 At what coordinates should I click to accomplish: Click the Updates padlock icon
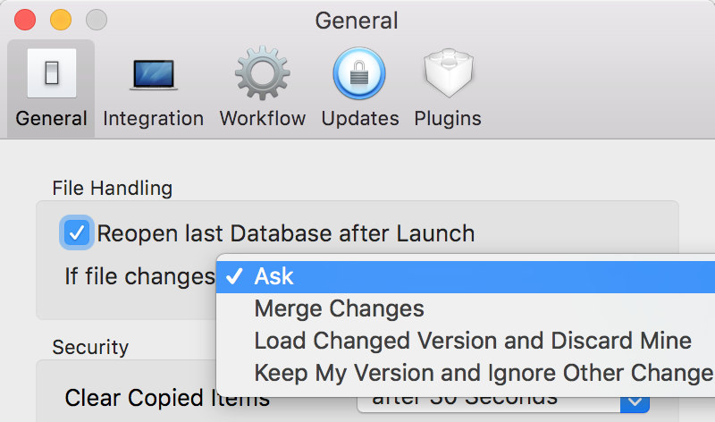point(359,73)
